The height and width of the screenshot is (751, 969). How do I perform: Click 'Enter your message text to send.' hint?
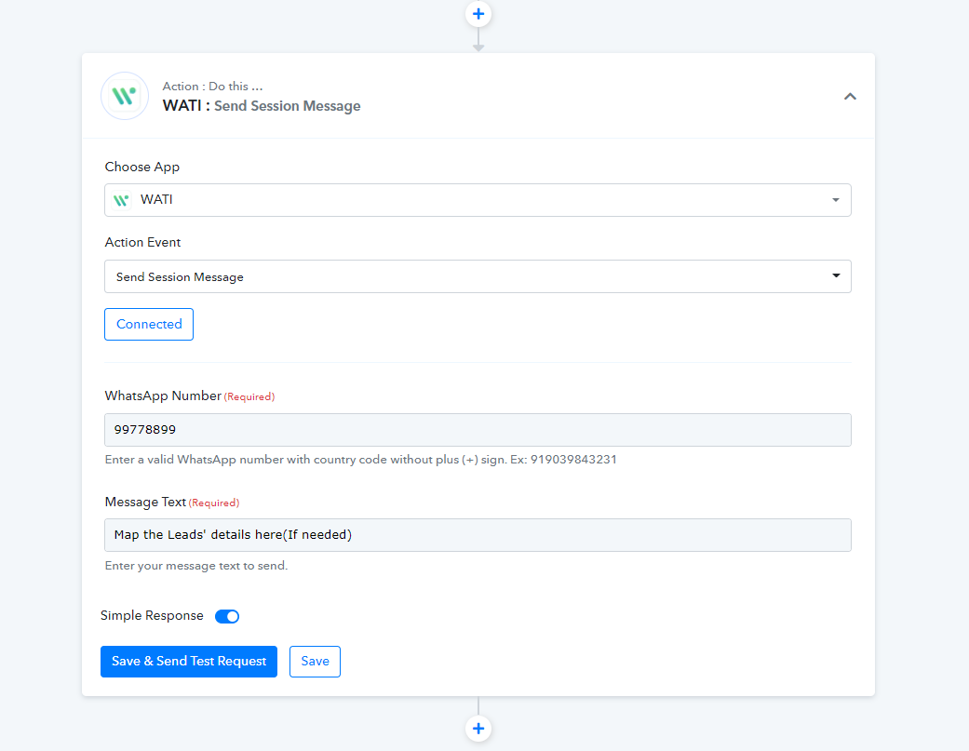pos(196,566)
